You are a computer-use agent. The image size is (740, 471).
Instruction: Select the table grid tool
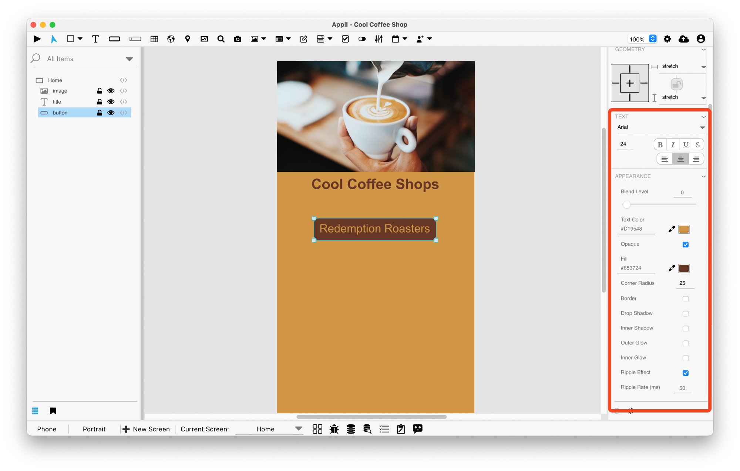click(154, 39)
